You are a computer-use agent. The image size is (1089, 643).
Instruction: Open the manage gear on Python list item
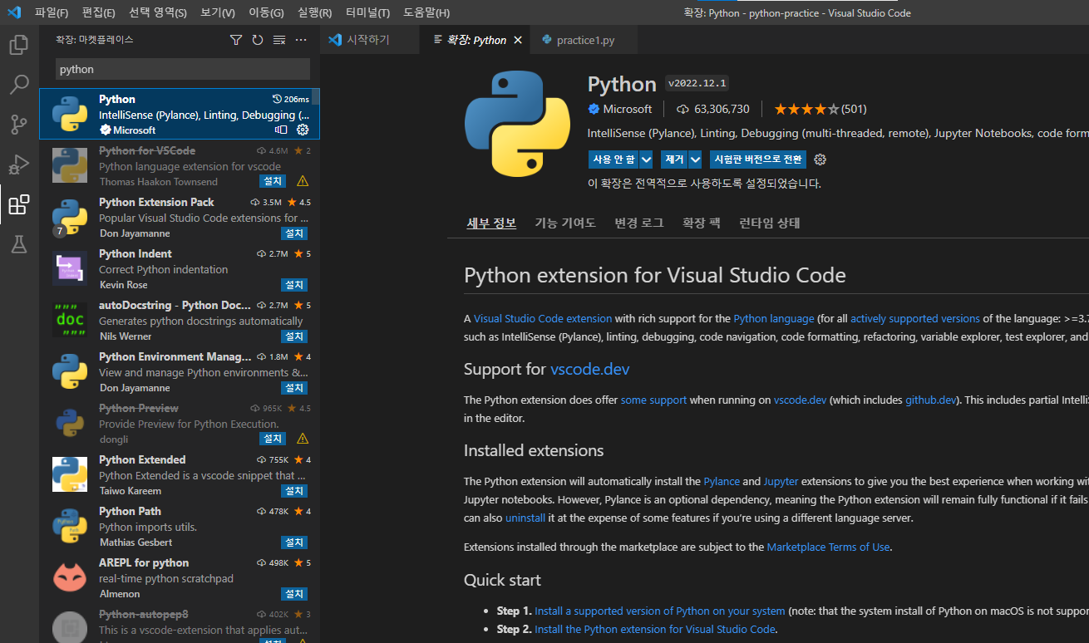click(303, 130)
